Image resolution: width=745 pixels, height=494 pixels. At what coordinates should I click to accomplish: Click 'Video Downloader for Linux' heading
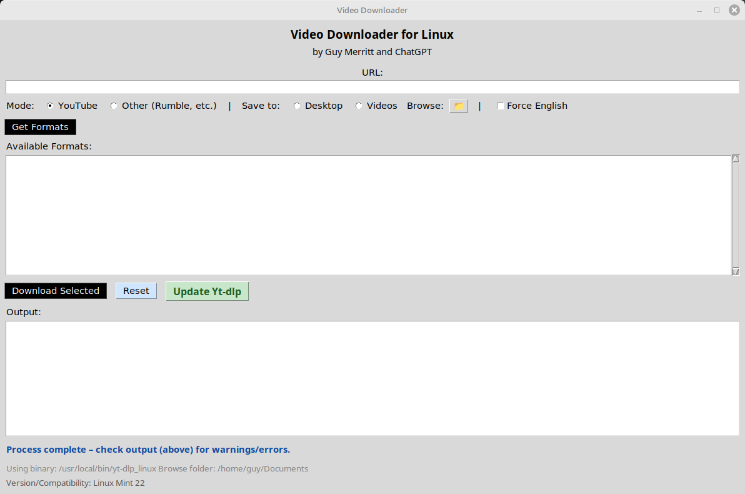372,35
